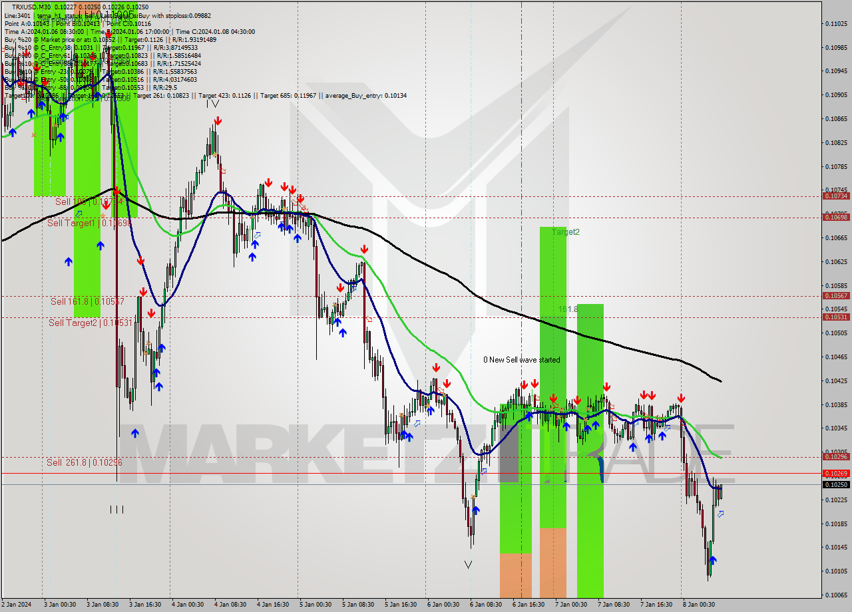
Task: Click price axis value 0.10105
Action: [836, 571]
